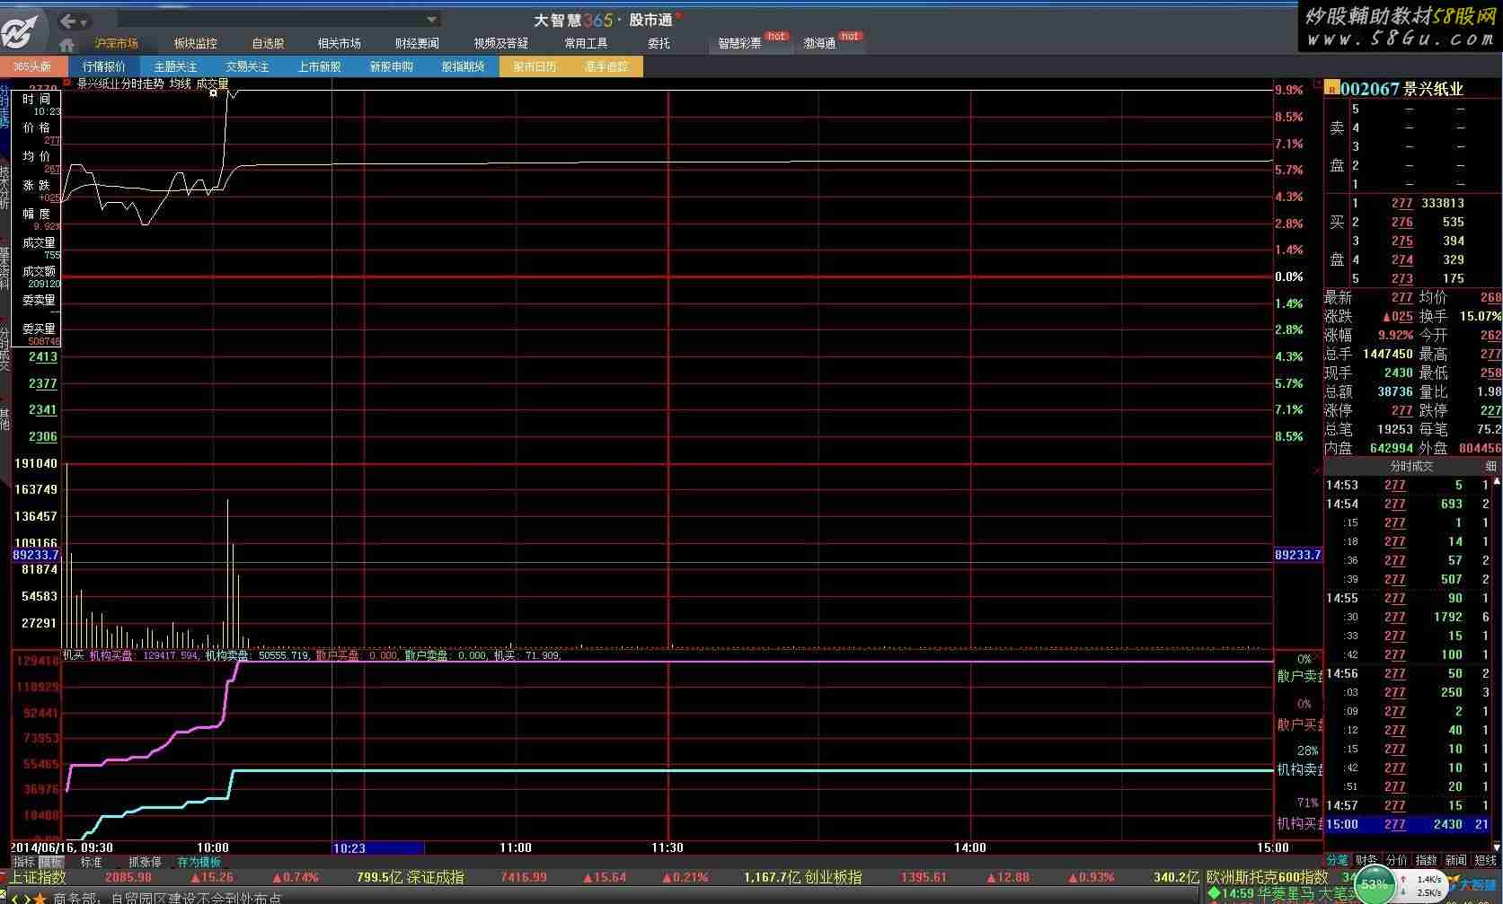Image resolution: width=1503 pixels, height=904 pixels.
Task: Switch to the 行情报价 tab
Action: pos(104,66)
